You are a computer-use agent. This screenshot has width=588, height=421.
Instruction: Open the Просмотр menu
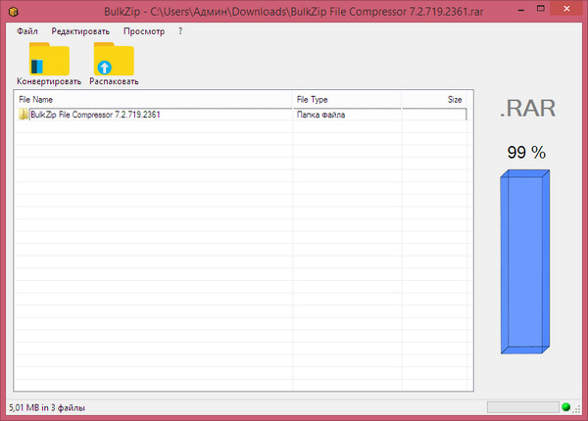click(144, 31)
